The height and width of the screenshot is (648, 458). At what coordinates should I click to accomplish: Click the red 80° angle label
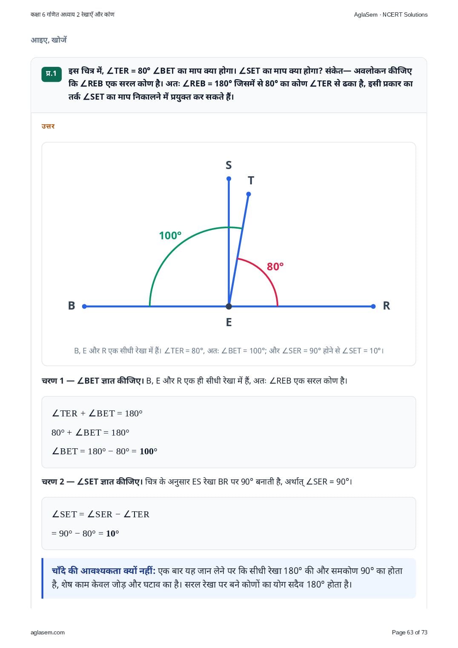(x=275, y=267)
